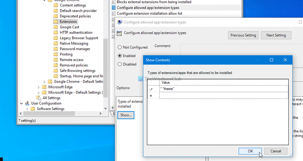Select the Enabled radio button
Screen dimensions: 303x161
(x=119, y=56)
